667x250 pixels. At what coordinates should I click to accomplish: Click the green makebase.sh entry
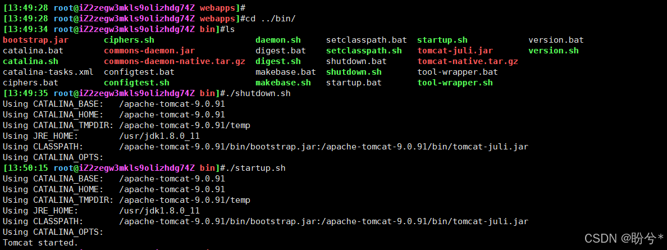[284, 83]
